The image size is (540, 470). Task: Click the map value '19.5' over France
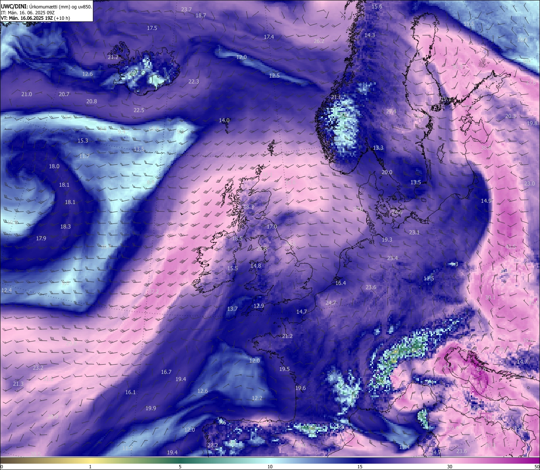click(x=284, y=369)
